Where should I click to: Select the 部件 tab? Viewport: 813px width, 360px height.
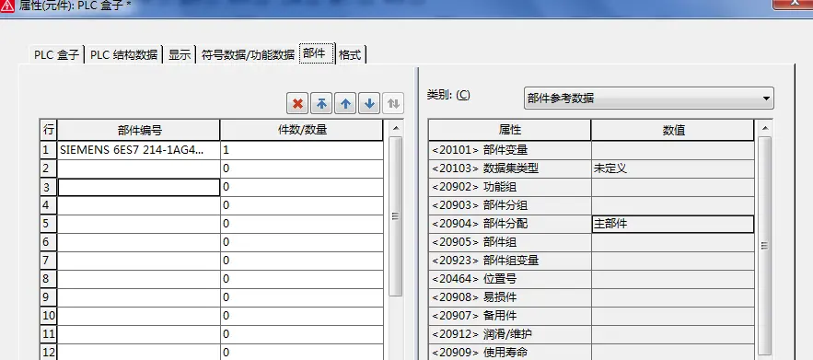pos(317,52)
